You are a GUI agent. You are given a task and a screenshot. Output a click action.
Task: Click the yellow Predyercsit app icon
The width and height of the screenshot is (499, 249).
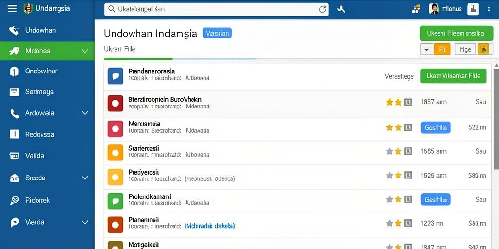[x=115, y=177]
